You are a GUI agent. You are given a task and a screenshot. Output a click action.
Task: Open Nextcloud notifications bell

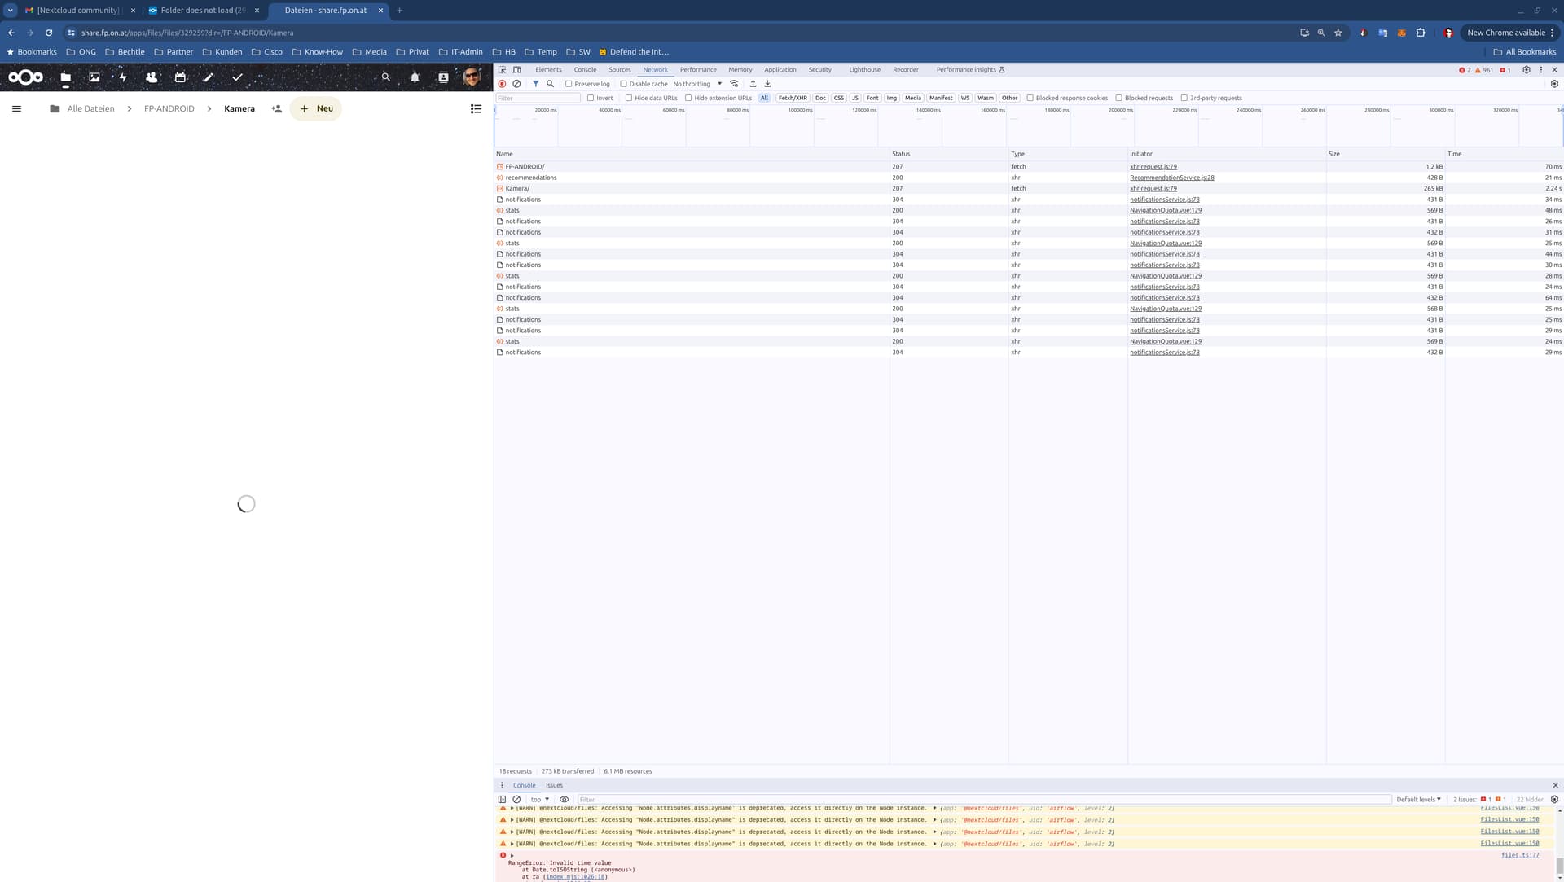click(415, 77)
